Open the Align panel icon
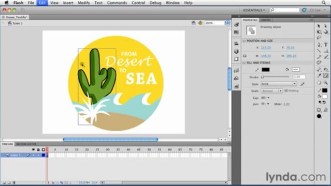 (x=236, y=43)
